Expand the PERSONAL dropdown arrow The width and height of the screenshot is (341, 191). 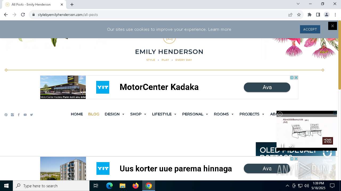[x=207, y=114]
